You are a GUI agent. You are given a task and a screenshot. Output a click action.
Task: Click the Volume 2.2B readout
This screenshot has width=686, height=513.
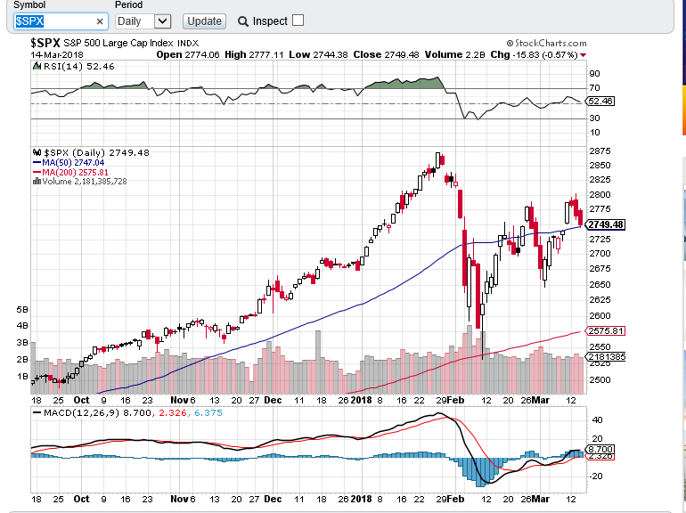455,54
